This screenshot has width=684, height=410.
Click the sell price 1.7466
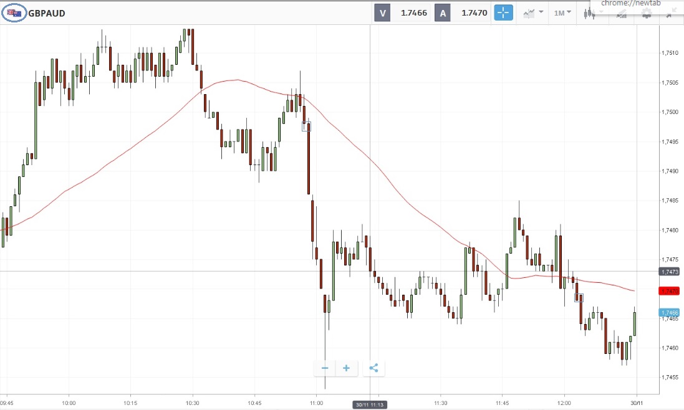click(x=413, y=12)
